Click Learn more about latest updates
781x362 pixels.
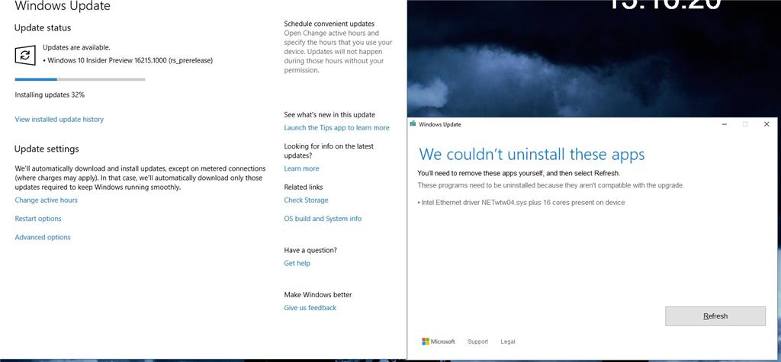[301, 168]
